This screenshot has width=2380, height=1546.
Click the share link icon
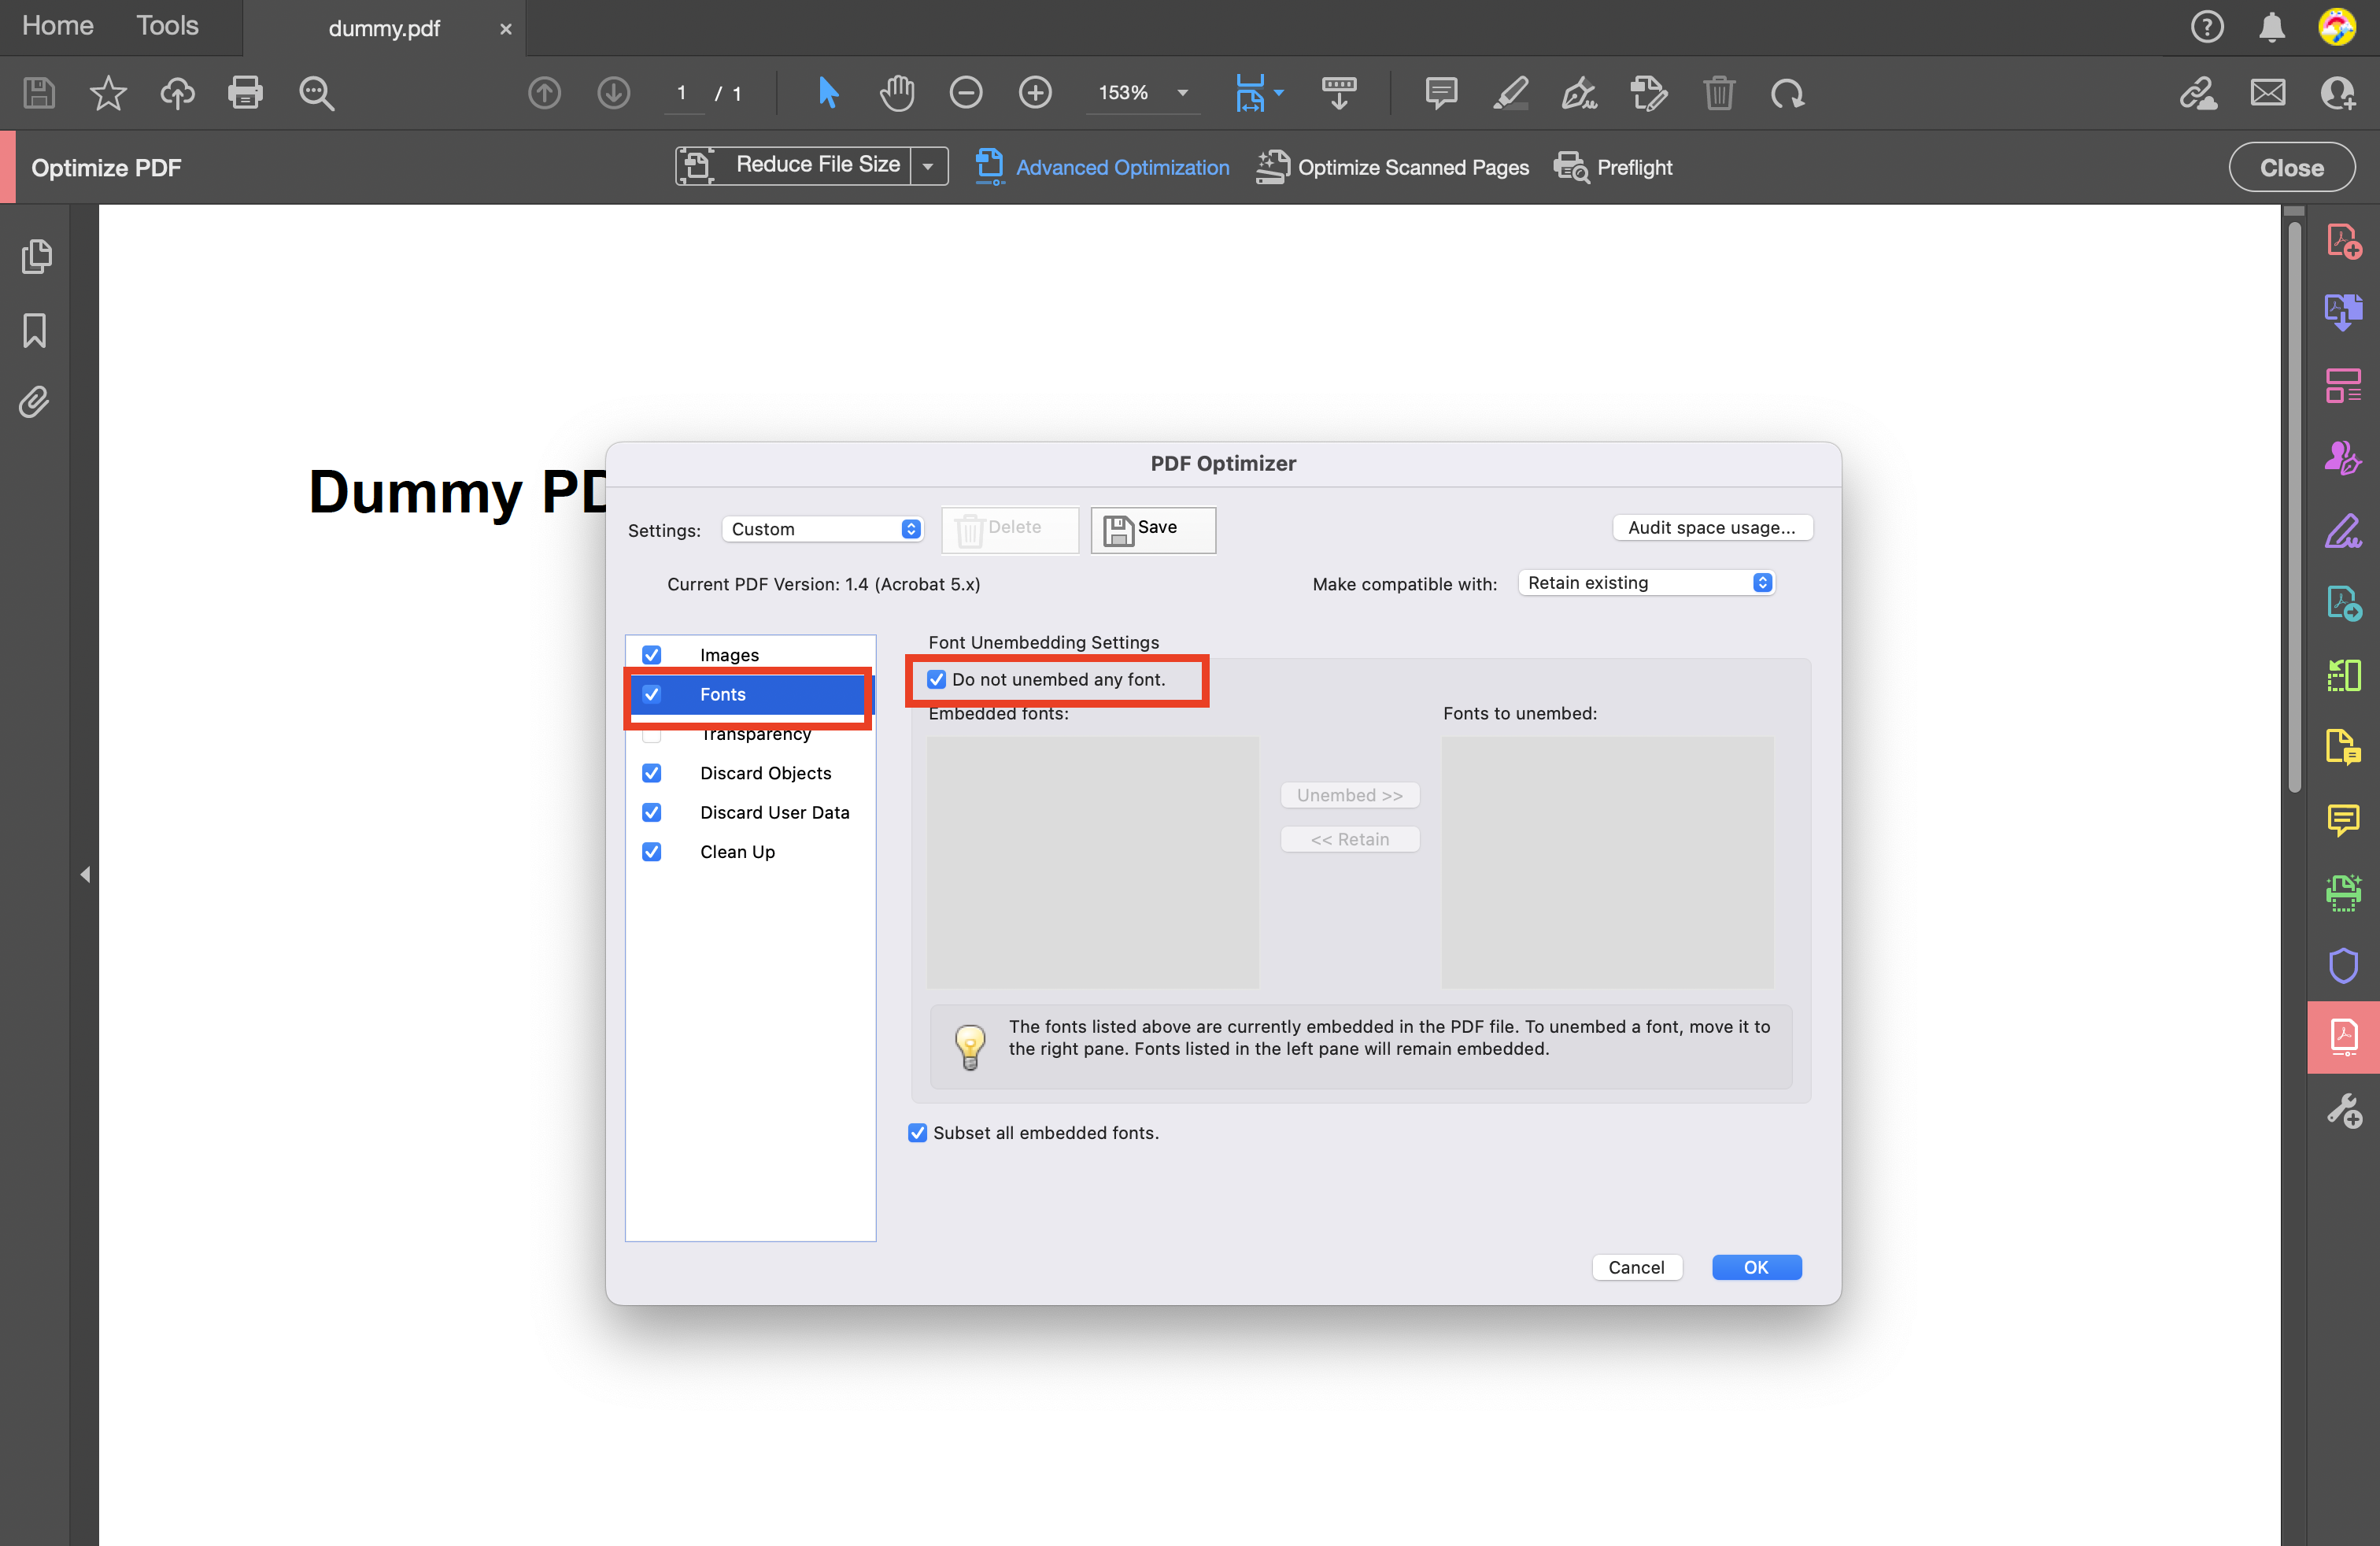coord(2199,93)
